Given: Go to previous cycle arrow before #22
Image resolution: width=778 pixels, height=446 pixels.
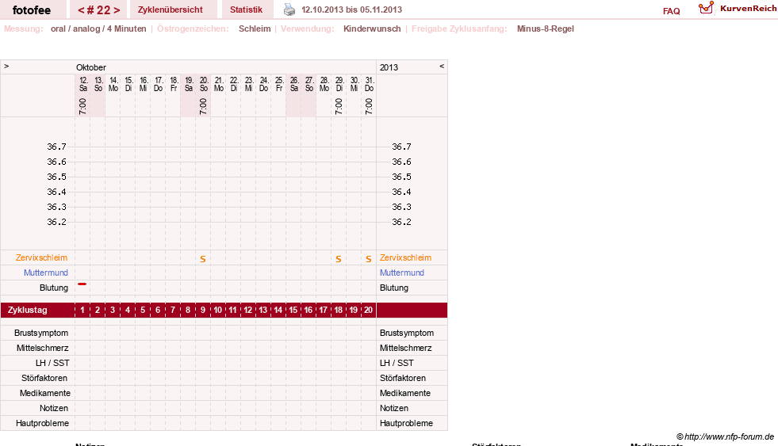Looking at the screenshot, I should pos(80,10).
